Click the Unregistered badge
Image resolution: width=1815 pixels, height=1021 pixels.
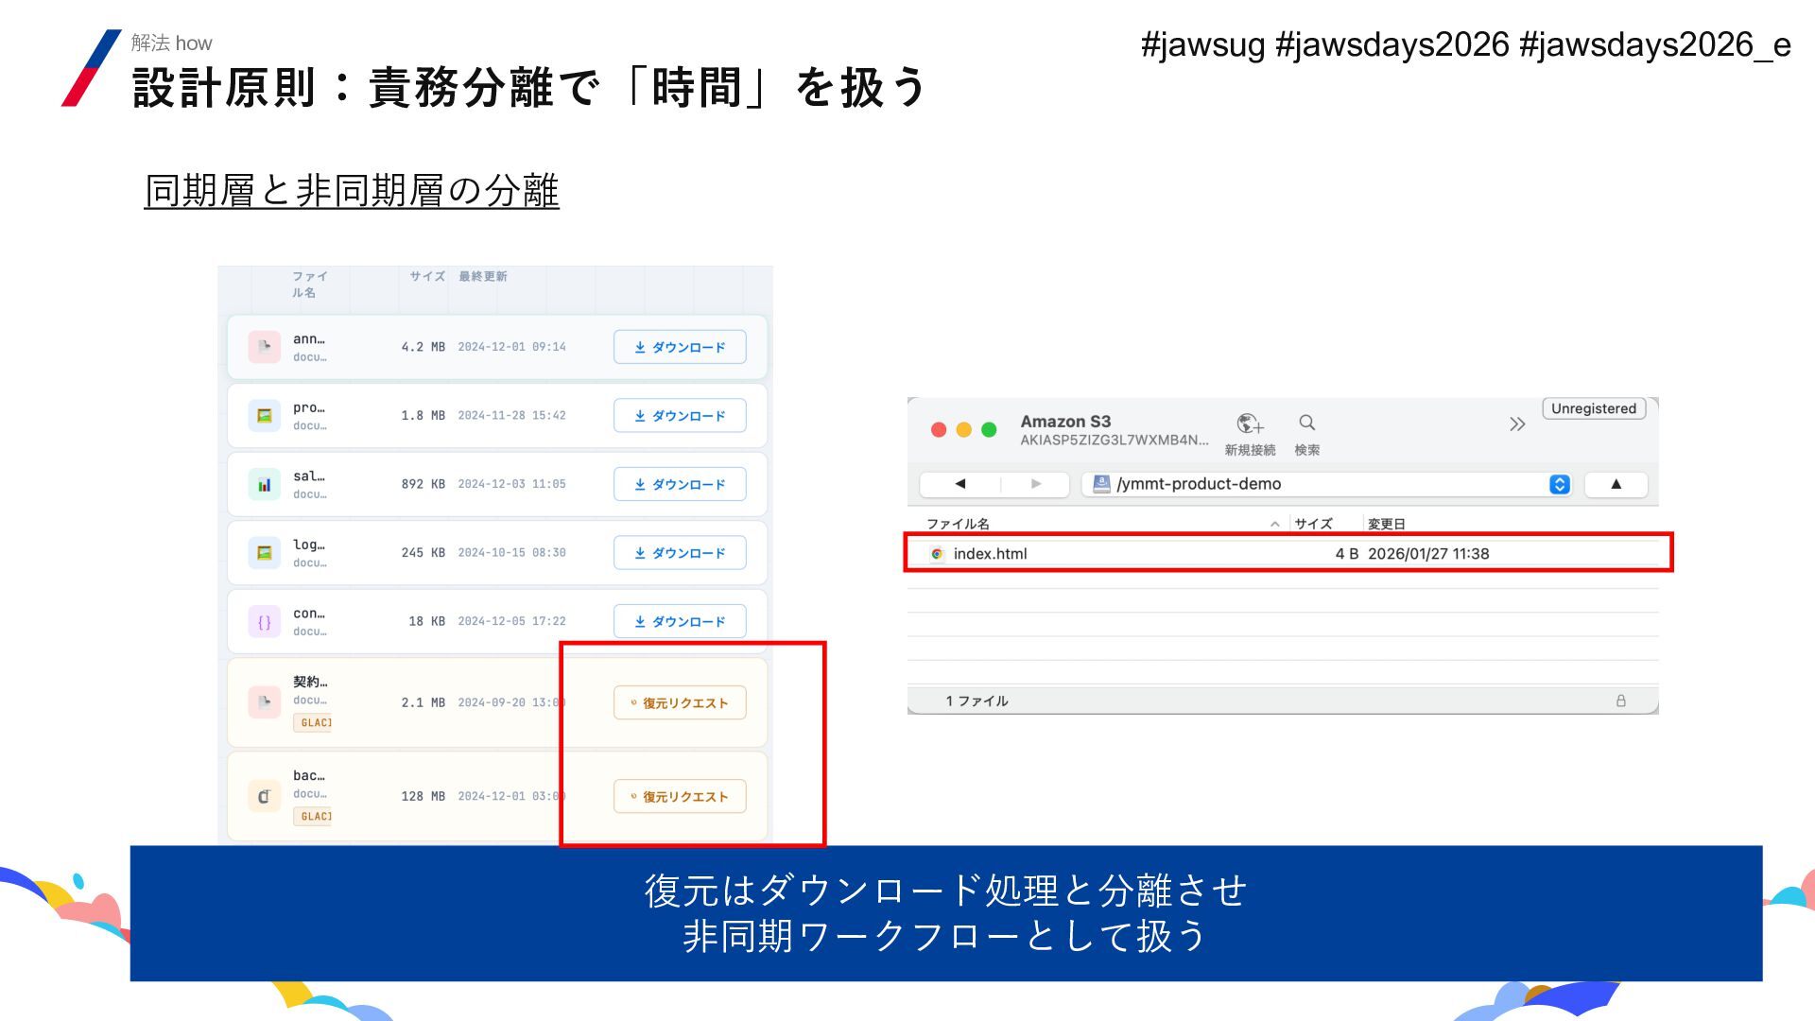click(x=1593, y=408)
